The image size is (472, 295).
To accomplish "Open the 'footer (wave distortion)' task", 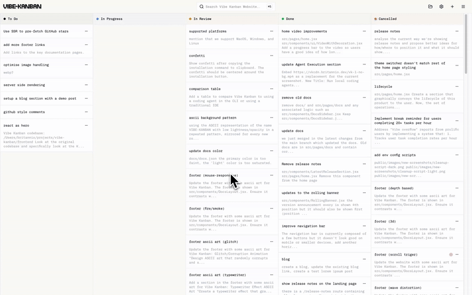I will click(x=417, y=289).
